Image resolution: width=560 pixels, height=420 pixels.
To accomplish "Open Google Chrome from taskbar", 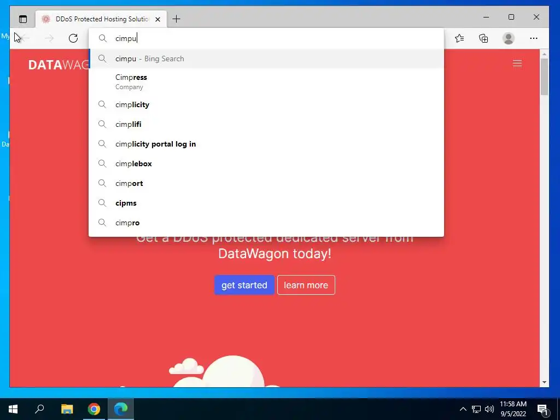I will coord(94,409).
